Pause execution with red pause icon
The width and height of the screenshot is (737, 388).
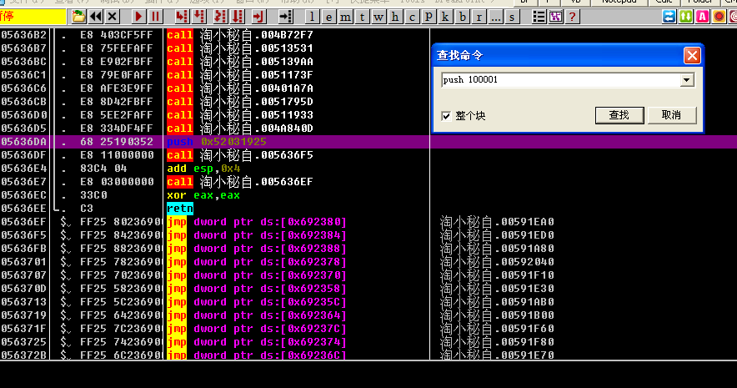[x=155, y=17]
